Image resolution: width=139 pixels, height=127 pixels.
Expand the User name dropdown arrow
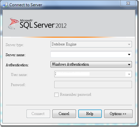129,74
